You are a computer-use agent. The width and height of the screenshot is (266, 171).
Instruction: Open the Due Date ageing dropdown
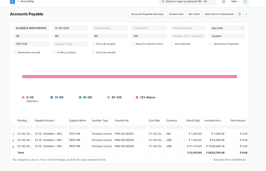tap(227, 28)
